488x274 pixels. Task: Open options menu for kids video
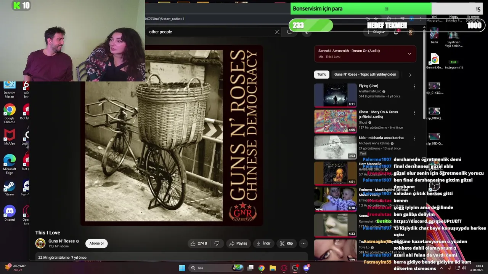click(414, 139)
